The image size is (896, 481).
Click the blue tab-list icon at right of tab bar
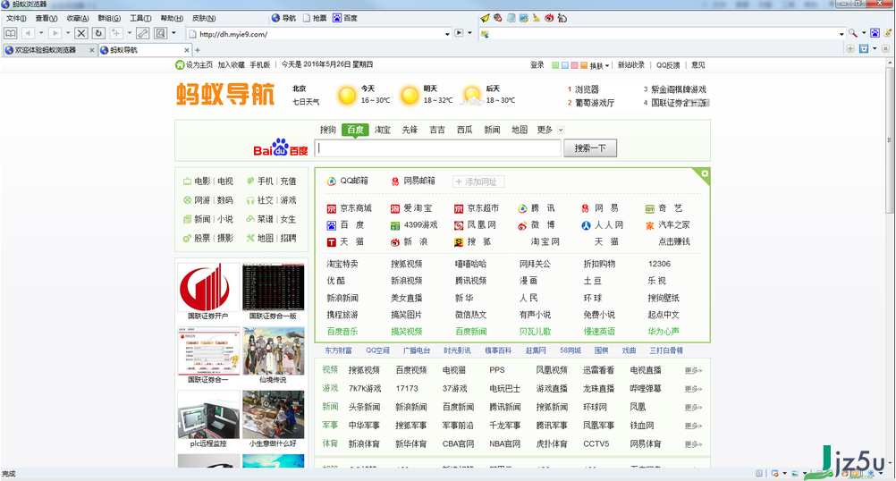point(864,48)
